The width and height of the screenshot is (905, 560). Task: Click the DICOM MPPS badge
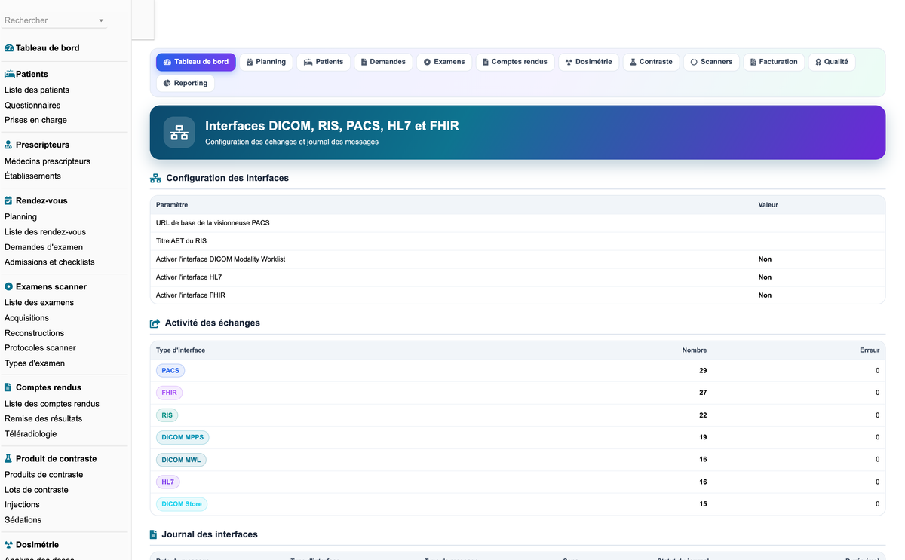coord(183,437)
